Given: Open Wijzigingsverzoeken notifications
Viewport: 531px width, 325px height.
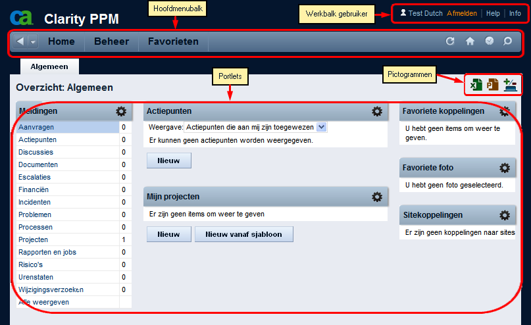Looking at the screenshot, I should click(51, 289).
